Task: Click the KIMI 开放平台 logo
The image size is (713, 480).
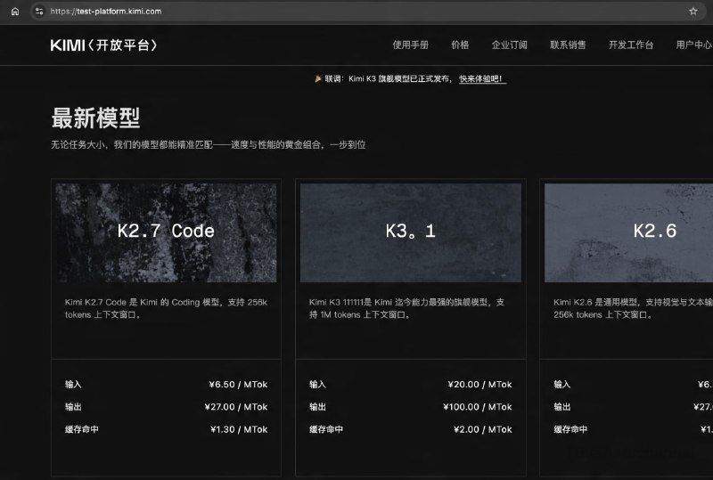Action: (103, 45)
